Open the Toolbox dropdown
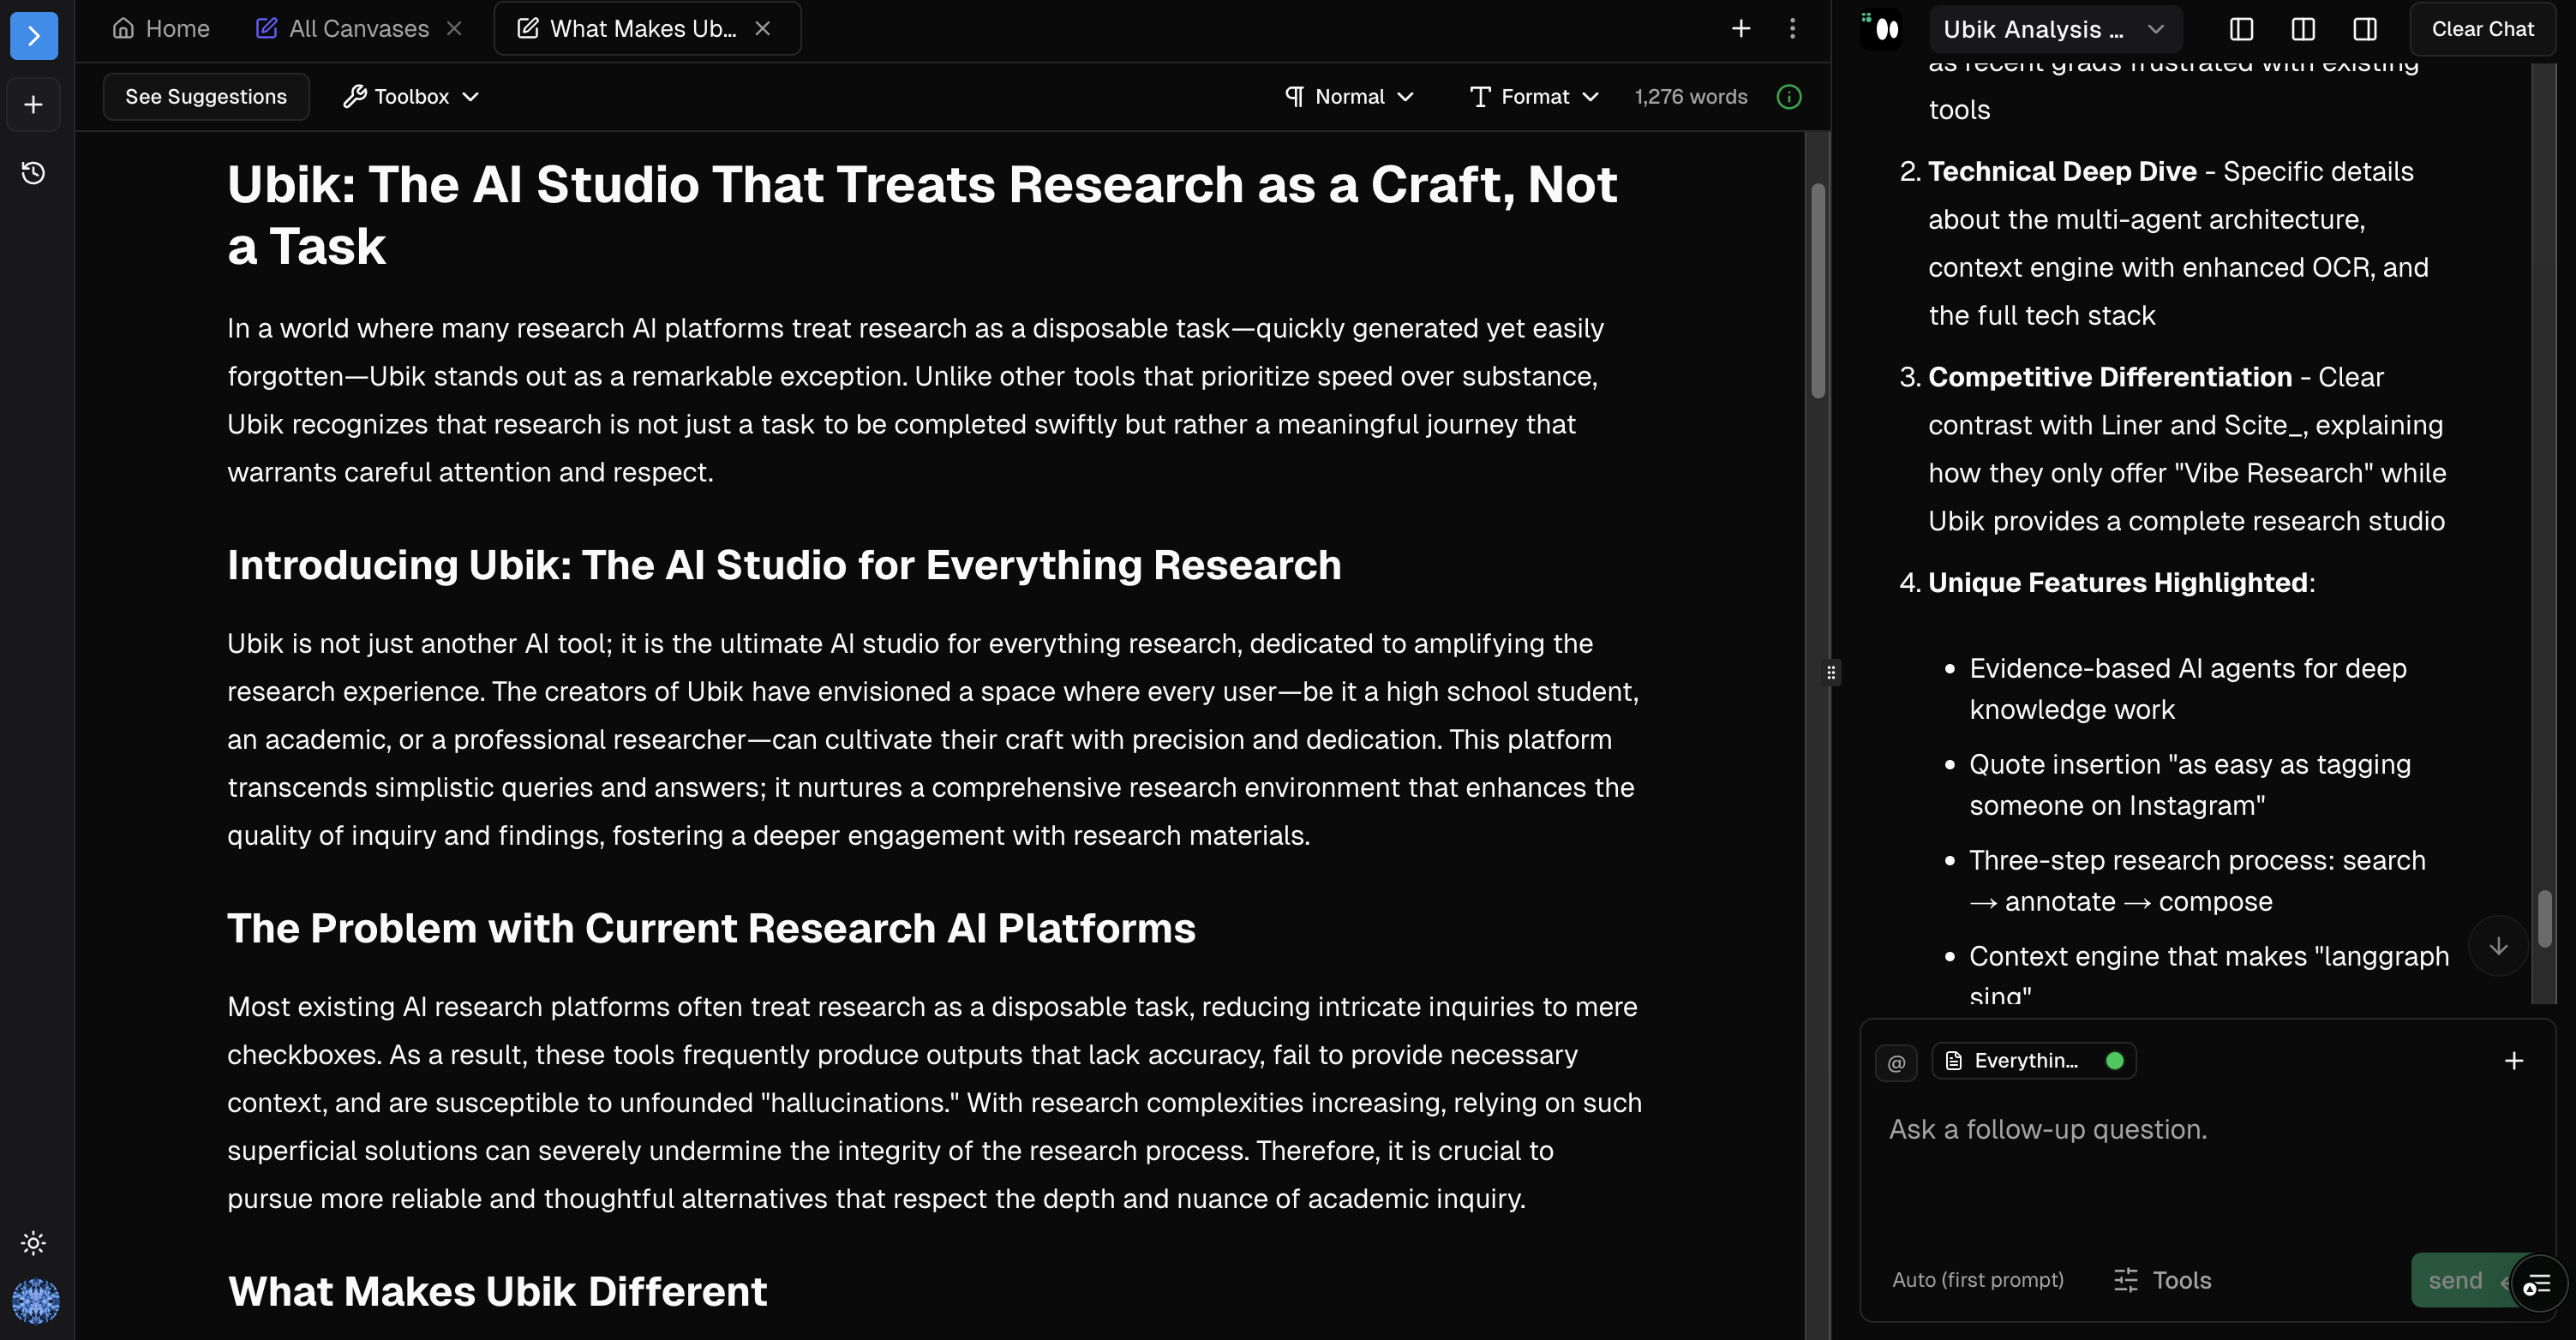Image resolution: width=2576 pixels, height=1340 pixels. coord(411,97)
